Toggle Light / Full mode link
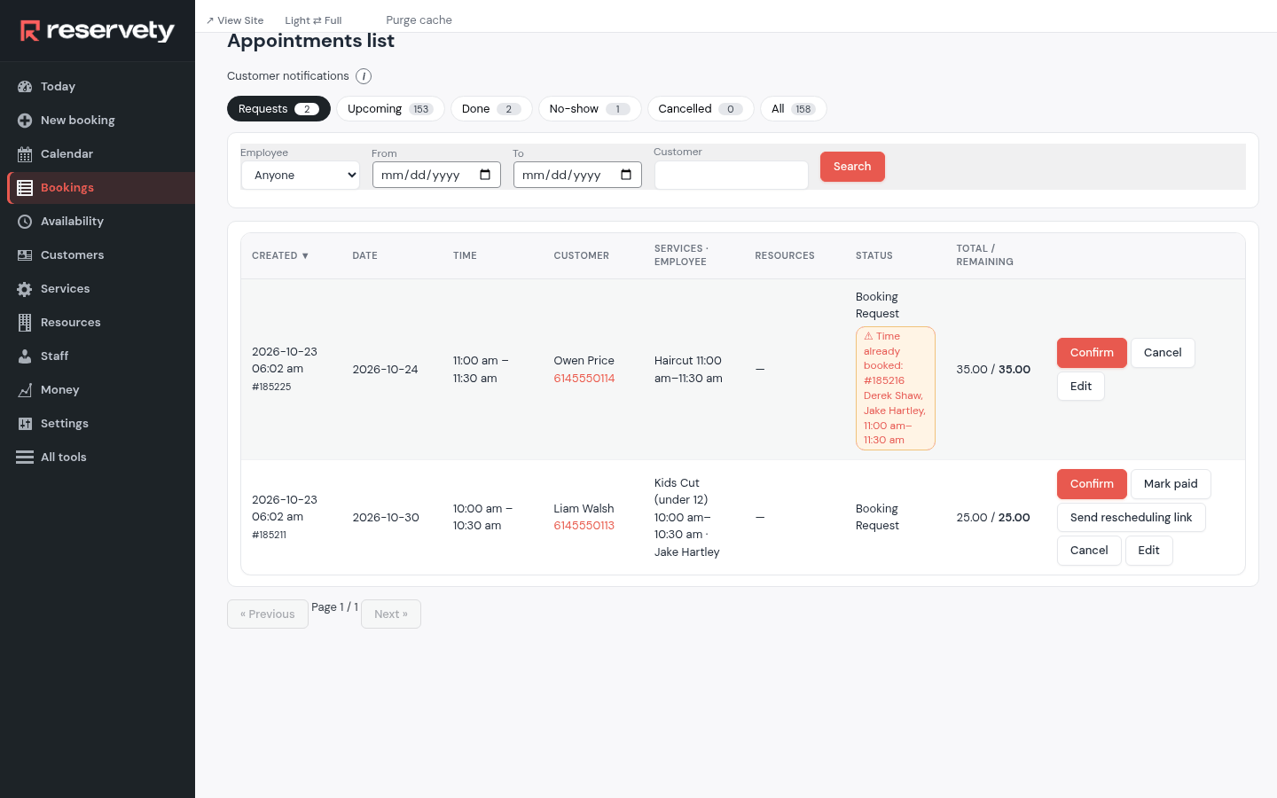The image size is (1277, 798). (x=313, y=20)
